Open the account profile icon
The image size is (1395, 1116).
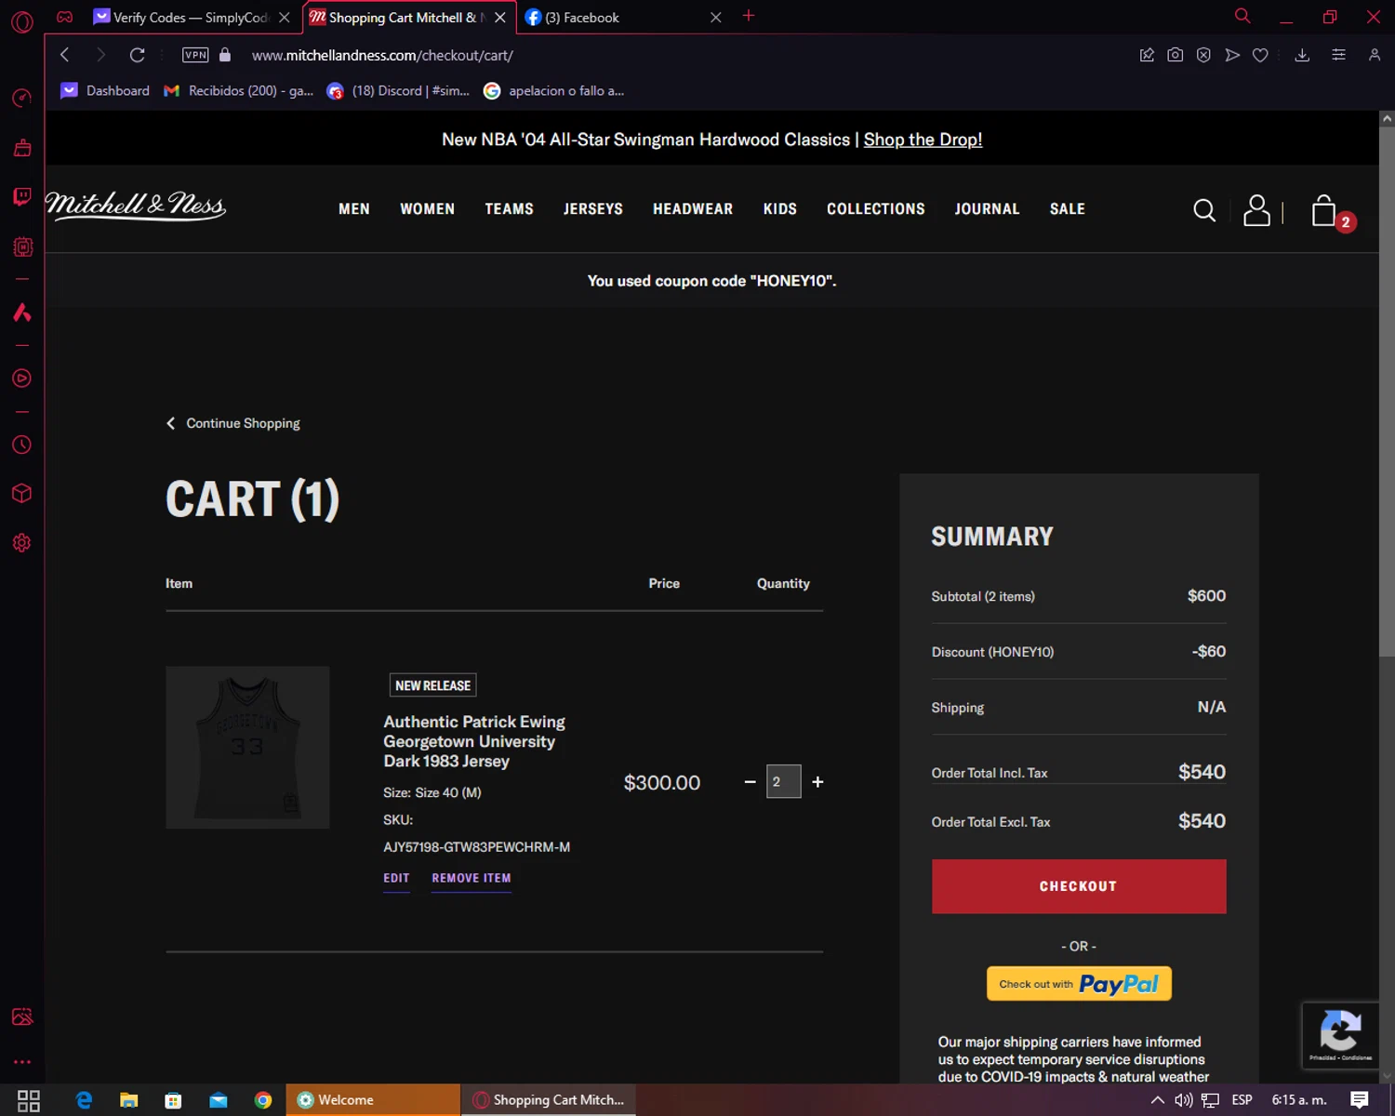[x=1256, y=210]
